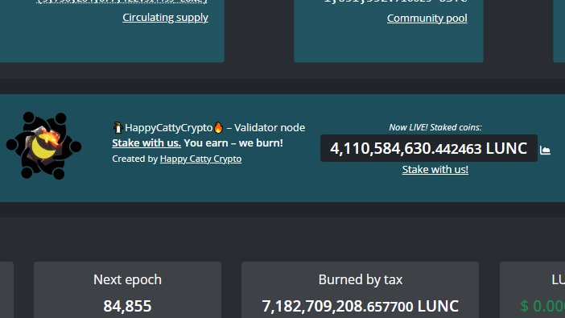This screenshot has width=565, height=318.
Task: Select the 84,855 next epoch value
Action: [127, 306]
